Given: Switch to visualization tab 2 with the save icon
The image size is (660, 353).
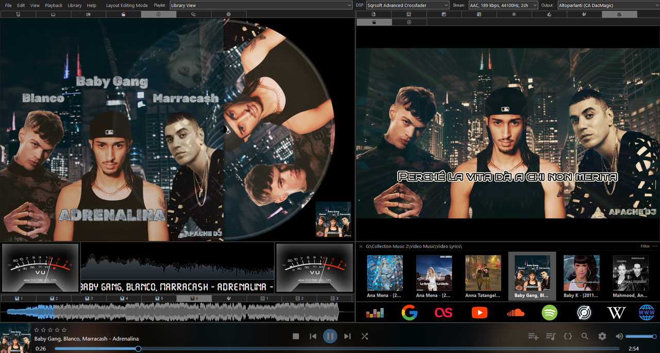Looking at the screenshot, I should click(x=53, y=298).
